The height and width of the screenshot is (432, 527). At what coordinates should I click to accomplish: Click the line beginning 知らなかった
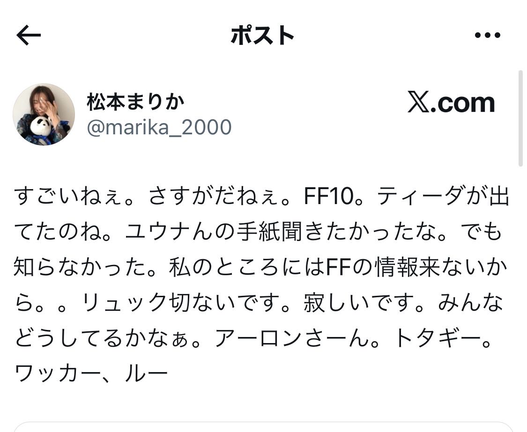[260, 267]
